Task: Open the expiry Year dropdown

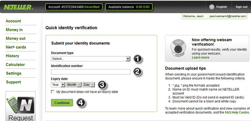Action: [x=58, y=85]
